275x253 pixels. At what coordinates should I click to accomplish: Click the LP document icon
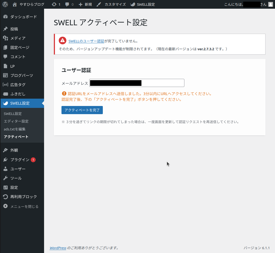point(5,66)
